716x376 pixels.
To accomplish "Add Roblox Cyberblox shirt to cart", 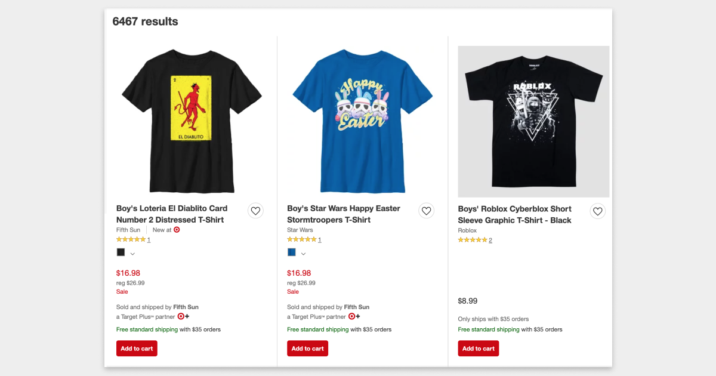I will pos(479,349).
